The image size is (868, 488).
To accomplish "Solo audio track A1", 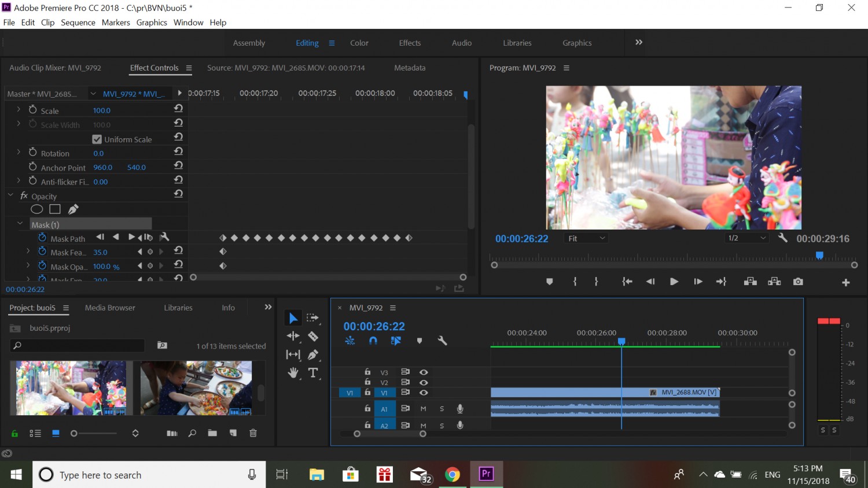I will [442, 409].
